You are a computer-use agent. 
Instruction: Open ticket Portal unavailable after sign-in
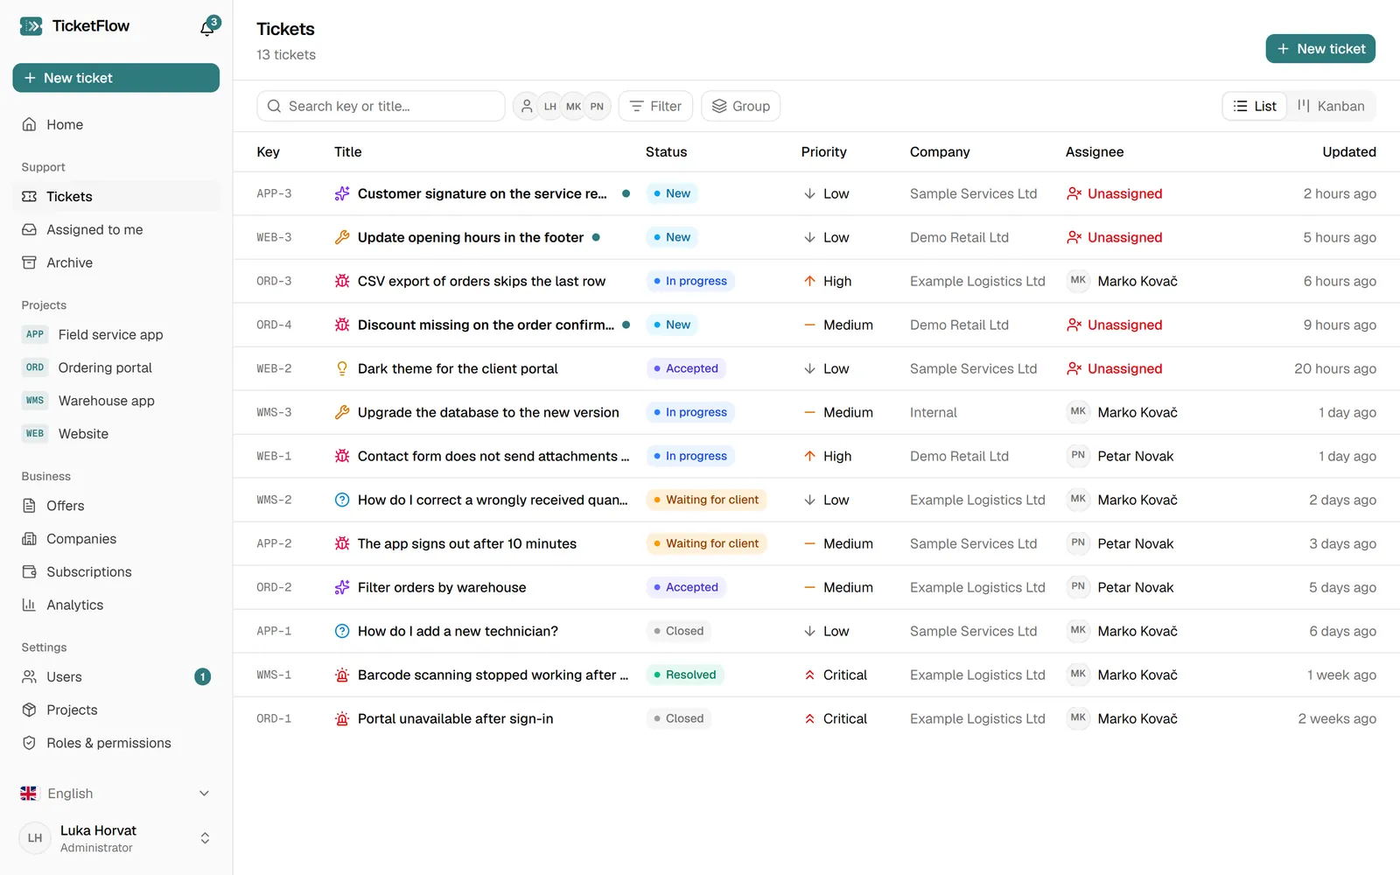[x=455, y=718]
